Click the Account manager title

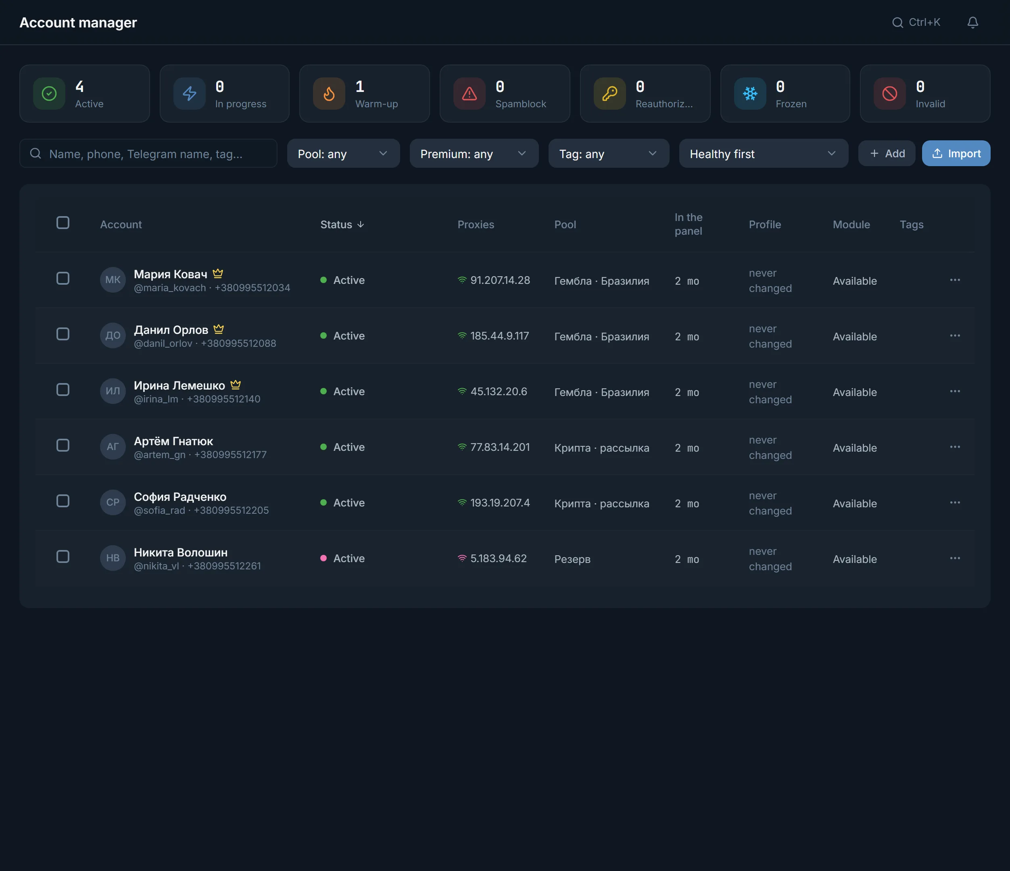tap(78, 23)
